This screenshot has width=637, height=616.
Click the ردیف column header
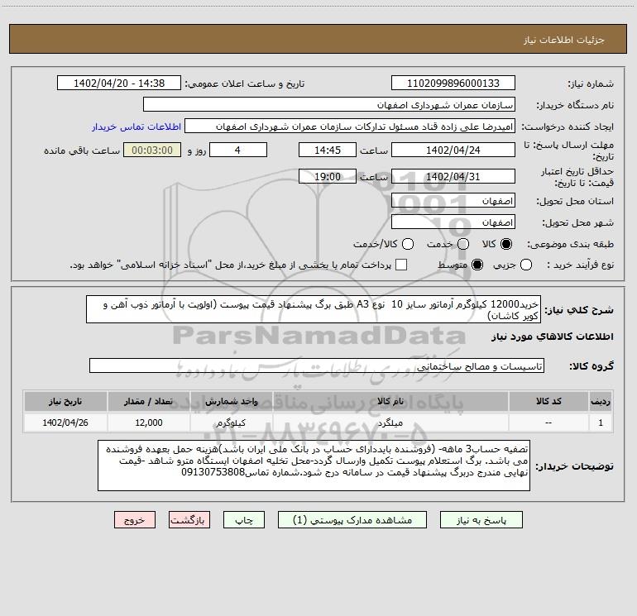[x=601, y=401]
